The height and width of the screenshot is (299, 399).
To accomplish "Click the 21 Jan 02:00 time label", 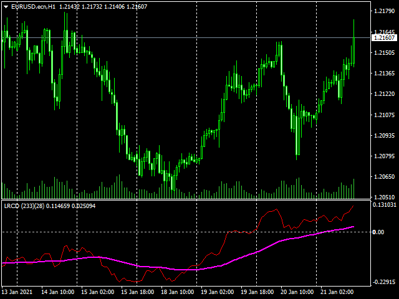I will click(x=337, y=292).
